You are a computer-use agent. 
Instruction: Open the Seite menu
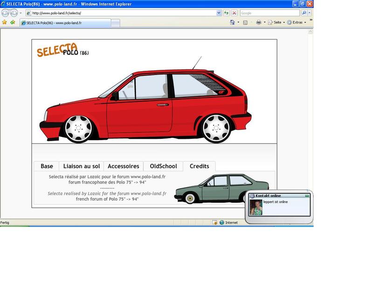click(276, 22)
